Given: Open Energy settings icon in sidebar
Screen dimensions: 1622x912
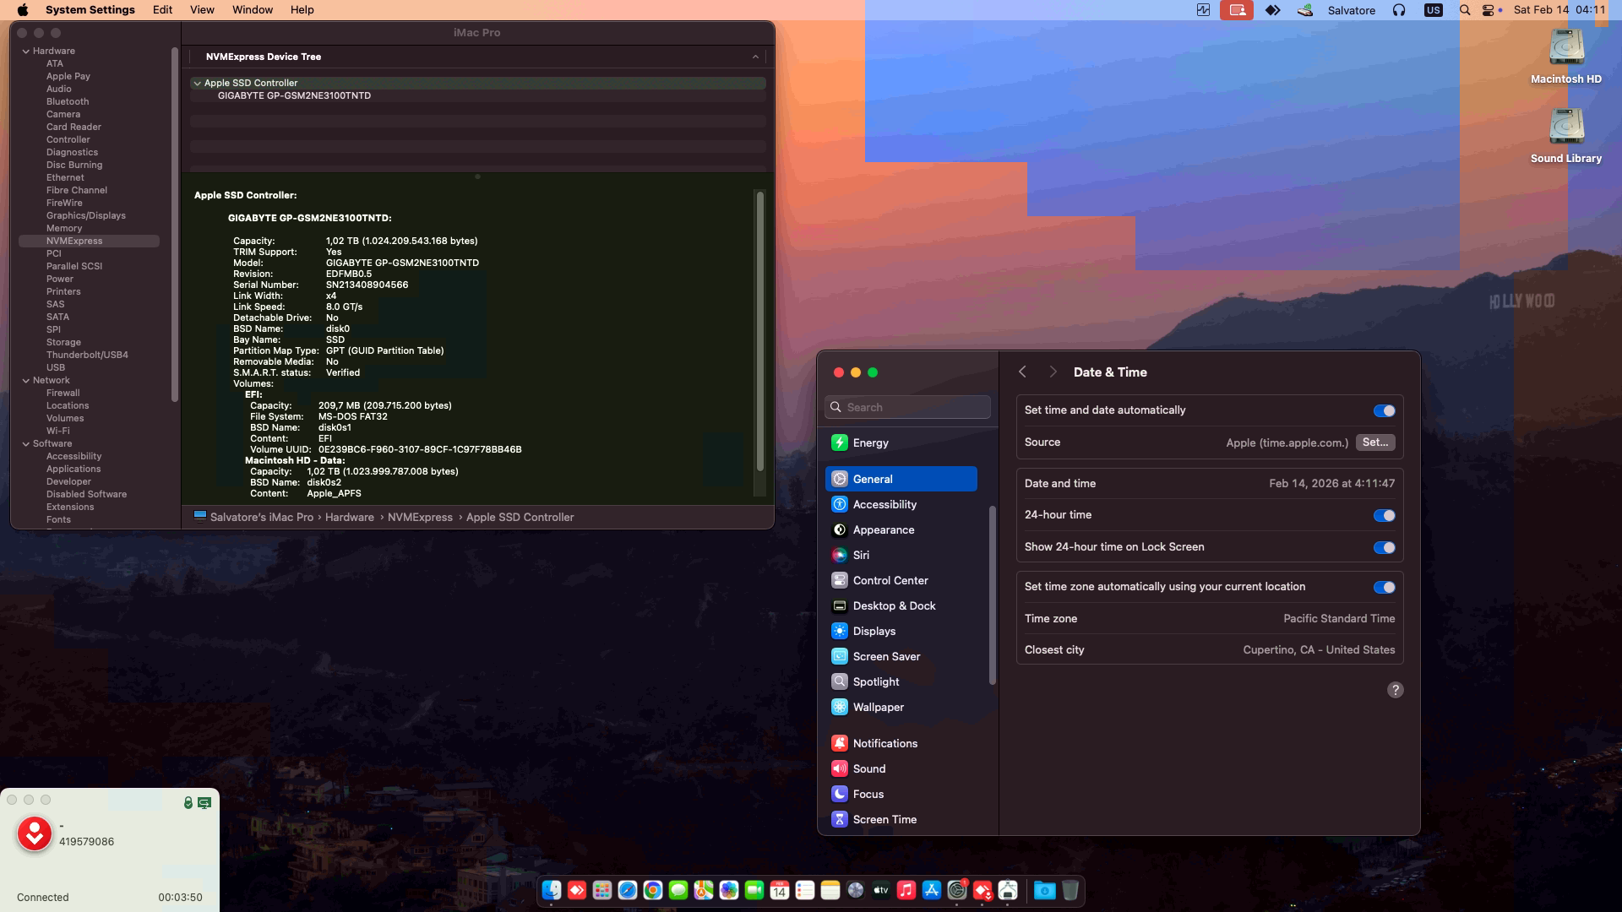Looking at the screenshot, I should [839, 442].
